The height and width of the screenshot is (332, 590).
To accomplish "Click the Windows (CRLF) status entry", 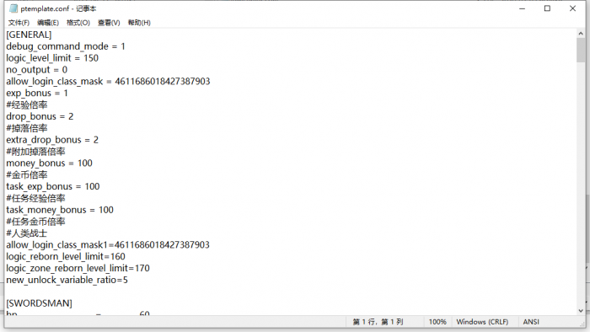I will point(482,322).
